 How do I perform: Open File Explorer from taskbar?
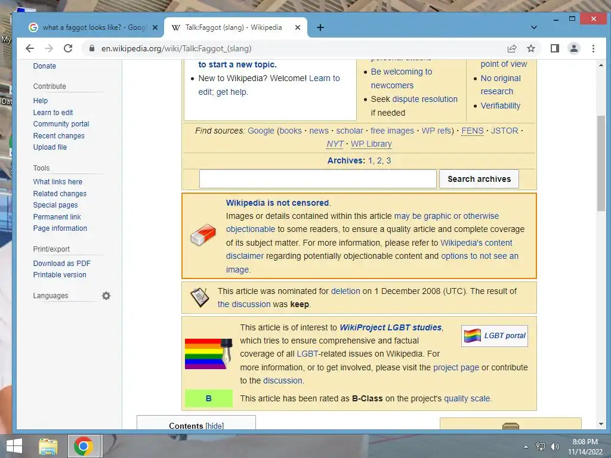tap(48, 446)
